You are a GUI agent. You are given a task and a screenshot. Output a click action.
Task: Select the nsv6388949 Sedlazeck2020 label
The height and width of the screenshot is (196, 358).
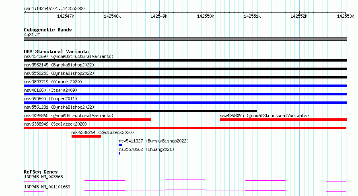(x=56, y=124)
